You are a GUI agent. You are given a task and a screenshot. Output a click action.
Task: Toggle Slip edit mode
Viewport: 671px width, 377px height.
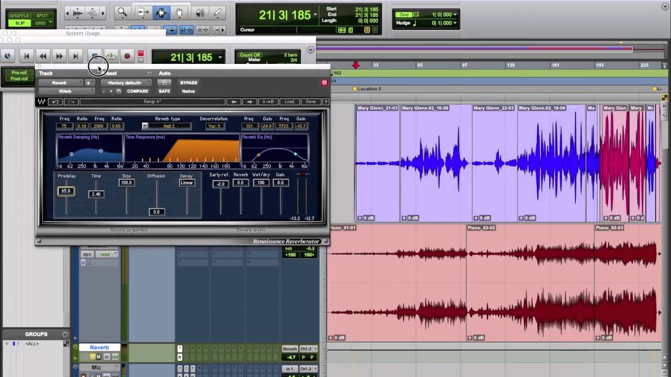19,23
